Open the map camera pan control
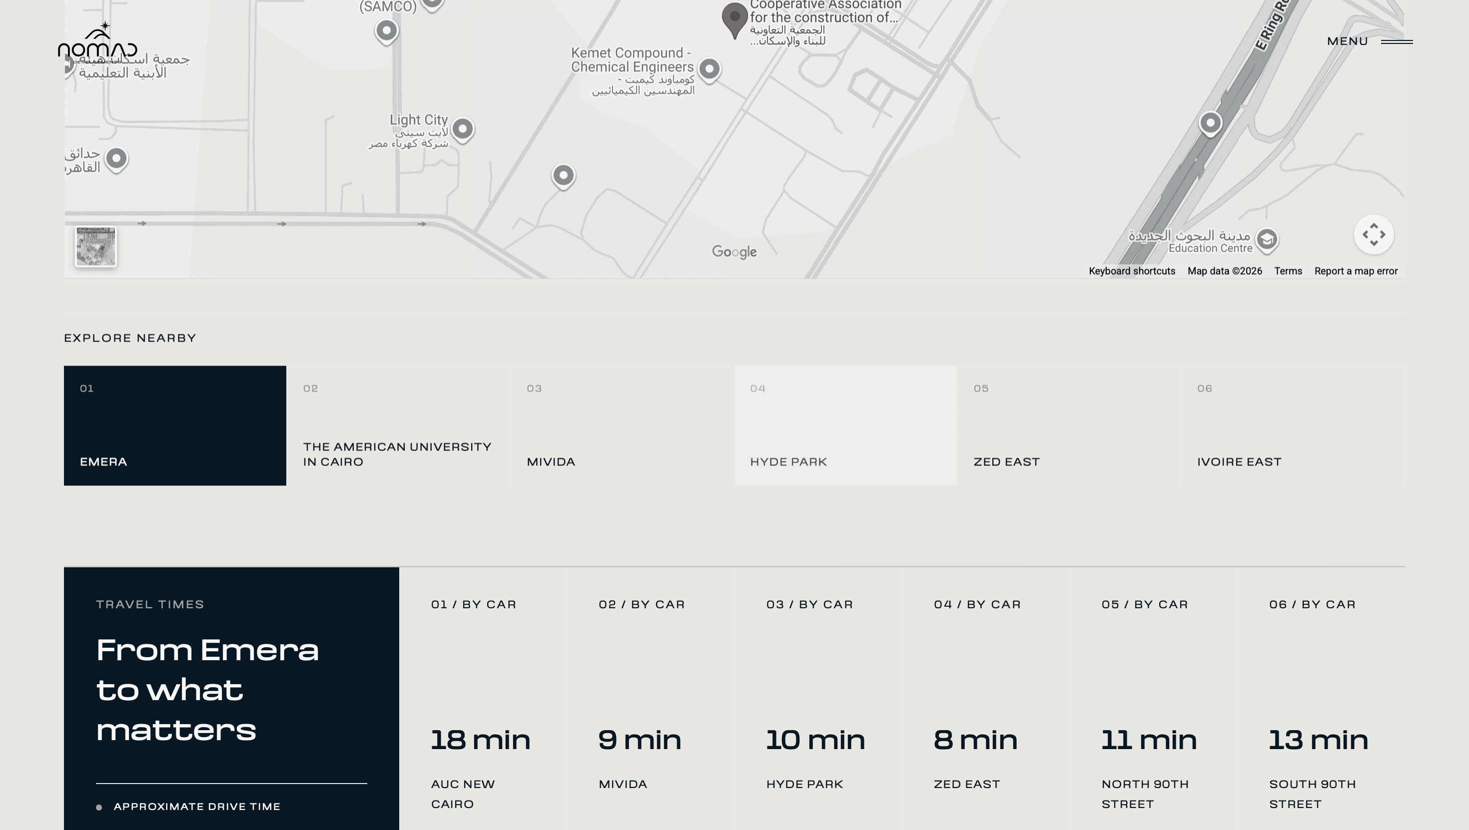 [x=1374, y=234]
